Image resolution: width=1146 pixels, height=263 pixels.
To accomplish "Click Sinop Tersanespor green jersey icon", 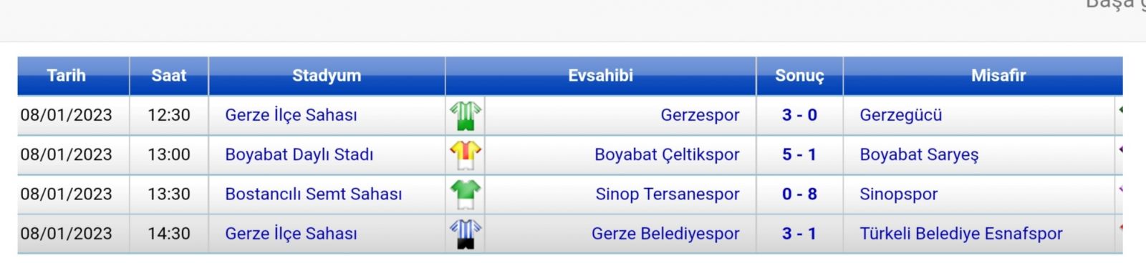I will (466, 194).
